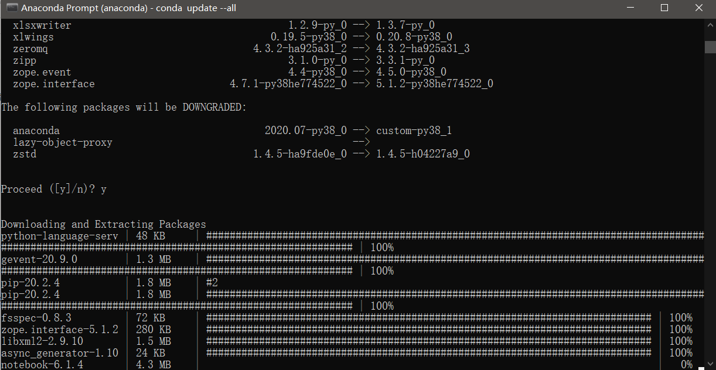
Task: Click the 'zope.event' package name
Action: point(42,73)
